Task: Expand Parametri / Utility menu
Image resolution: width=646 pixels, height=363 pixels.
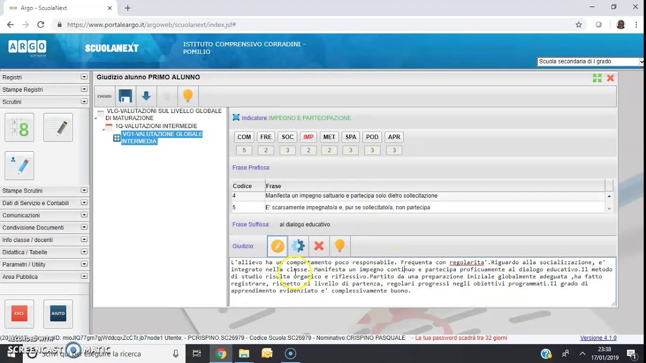Action: (x=84, y=264)
